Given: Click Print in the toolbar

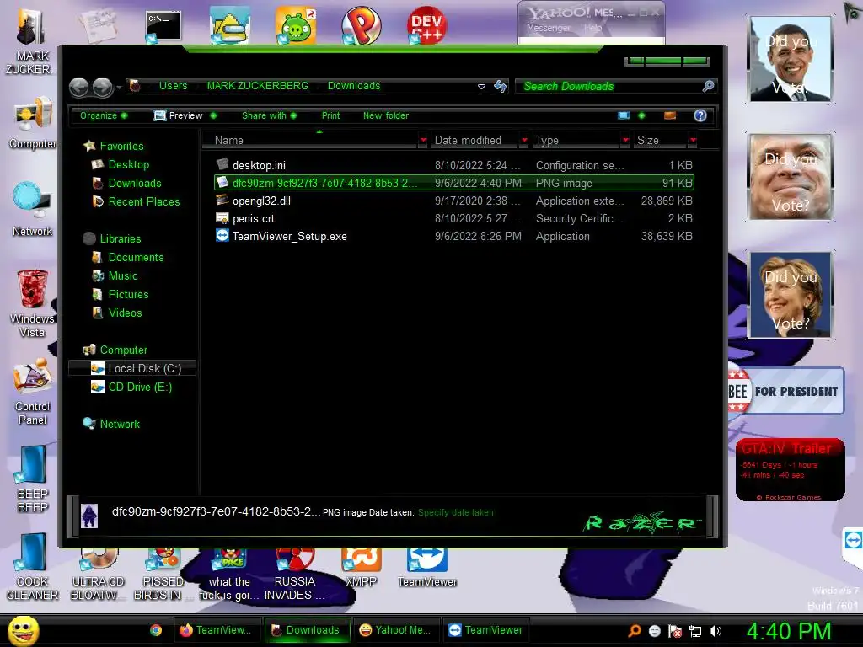Looking at the screenshot, I should pyautogui.click(x=330, y=115).
